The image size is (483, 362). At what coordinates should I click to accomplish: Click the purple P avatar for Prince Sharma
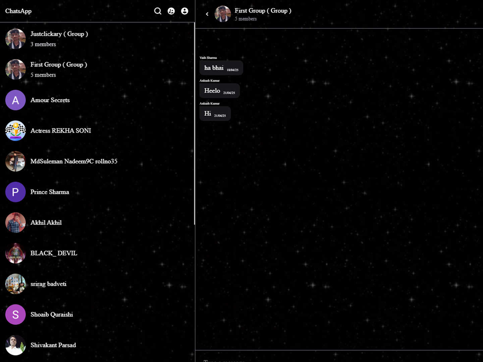[15, 192]
